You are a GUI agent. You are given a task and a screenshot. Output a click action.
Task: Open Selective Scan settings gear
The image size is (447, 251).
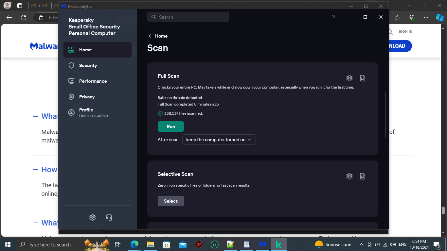coord(349,176)
